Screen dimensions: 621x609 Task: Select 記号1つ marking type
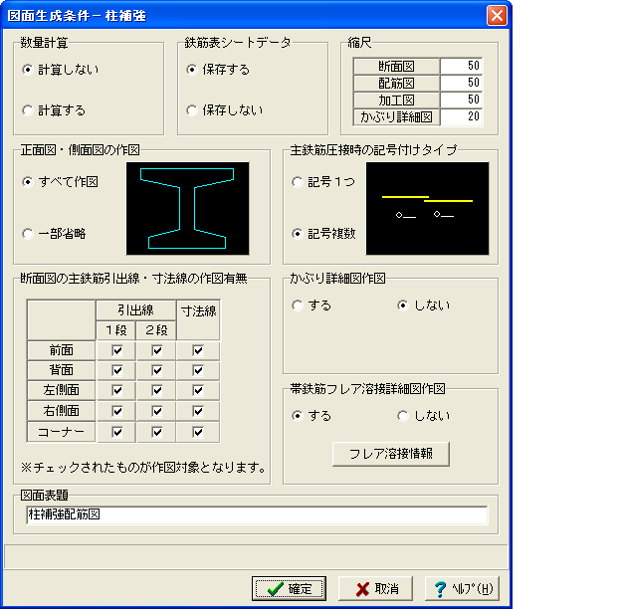pyautogui.click(x=323, y=182)
